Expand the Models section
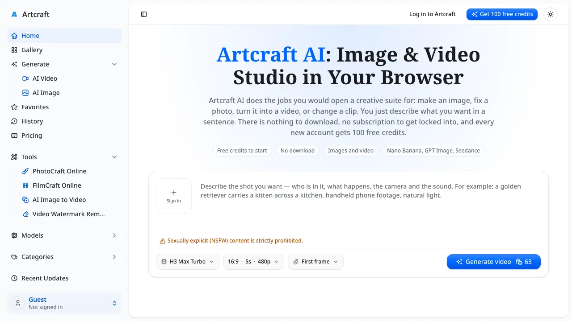Image resolution: width=572 pixels, height=321 pixels. 64,235
